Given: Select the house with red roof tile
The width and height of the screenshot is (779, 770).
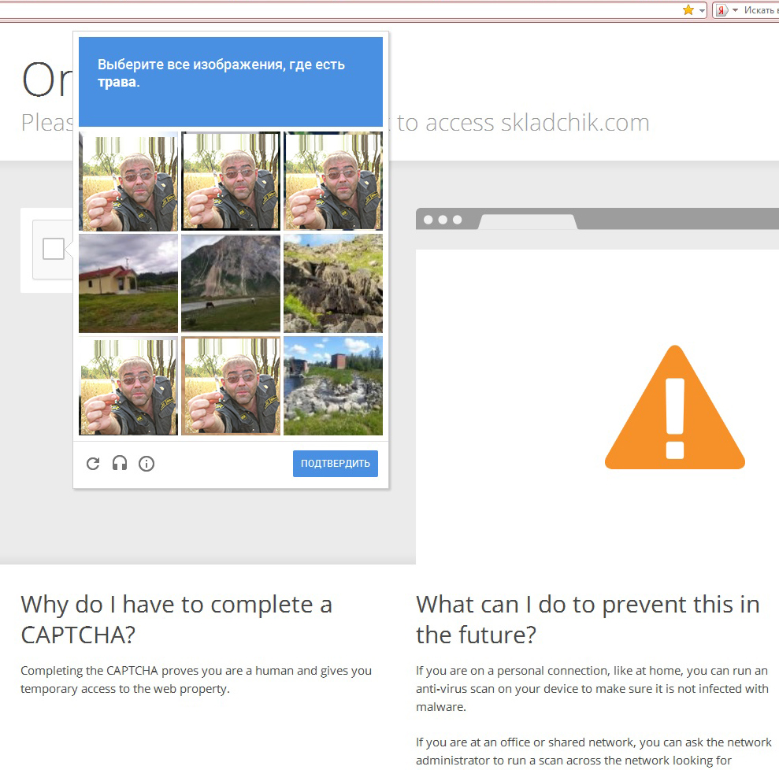Looking at the screenshot, I should 128,283.
